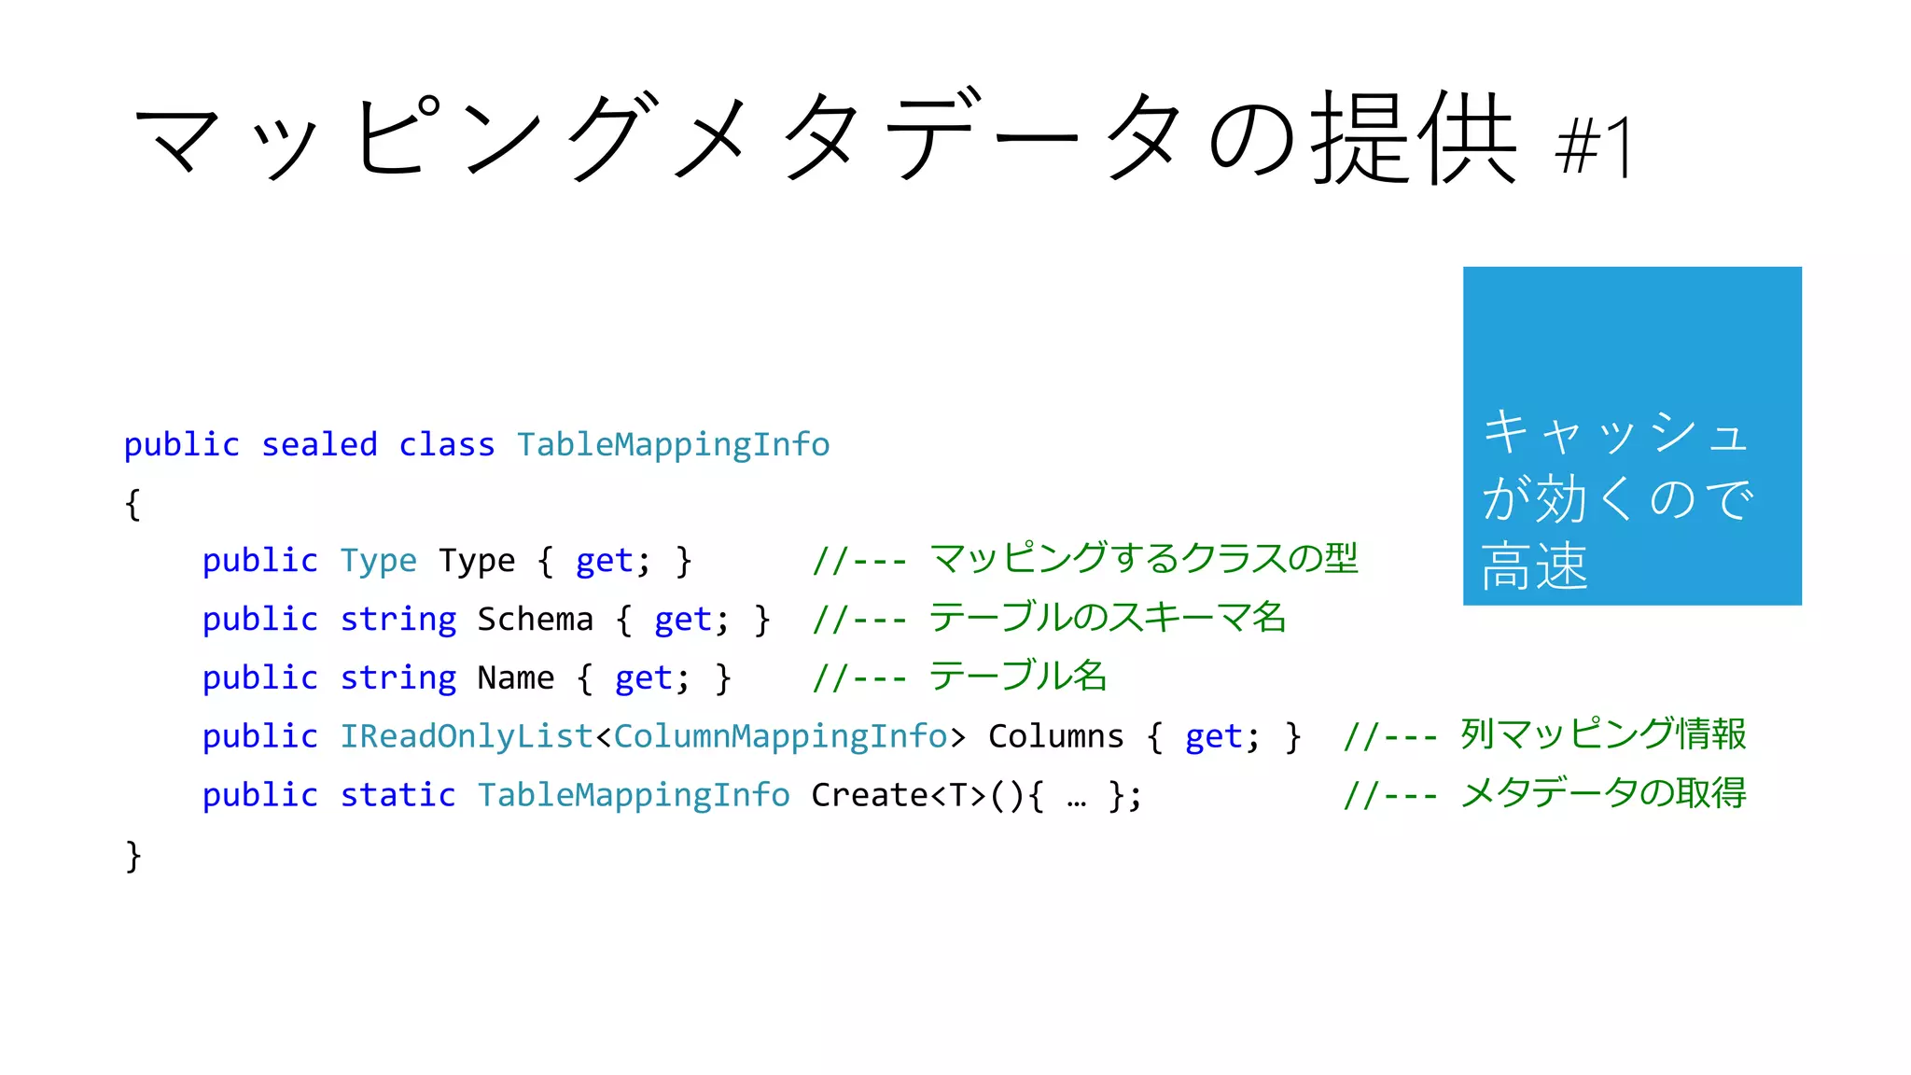Image resolution: width=1911 pixels, height=1075 pixels.
Task: Click the comment 列マッピング情報
Action: (x=1603, y=734)
